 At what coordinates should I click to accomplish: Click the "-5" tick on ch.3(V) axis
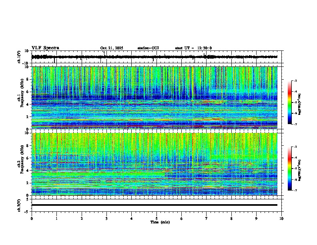pos(27,212)
